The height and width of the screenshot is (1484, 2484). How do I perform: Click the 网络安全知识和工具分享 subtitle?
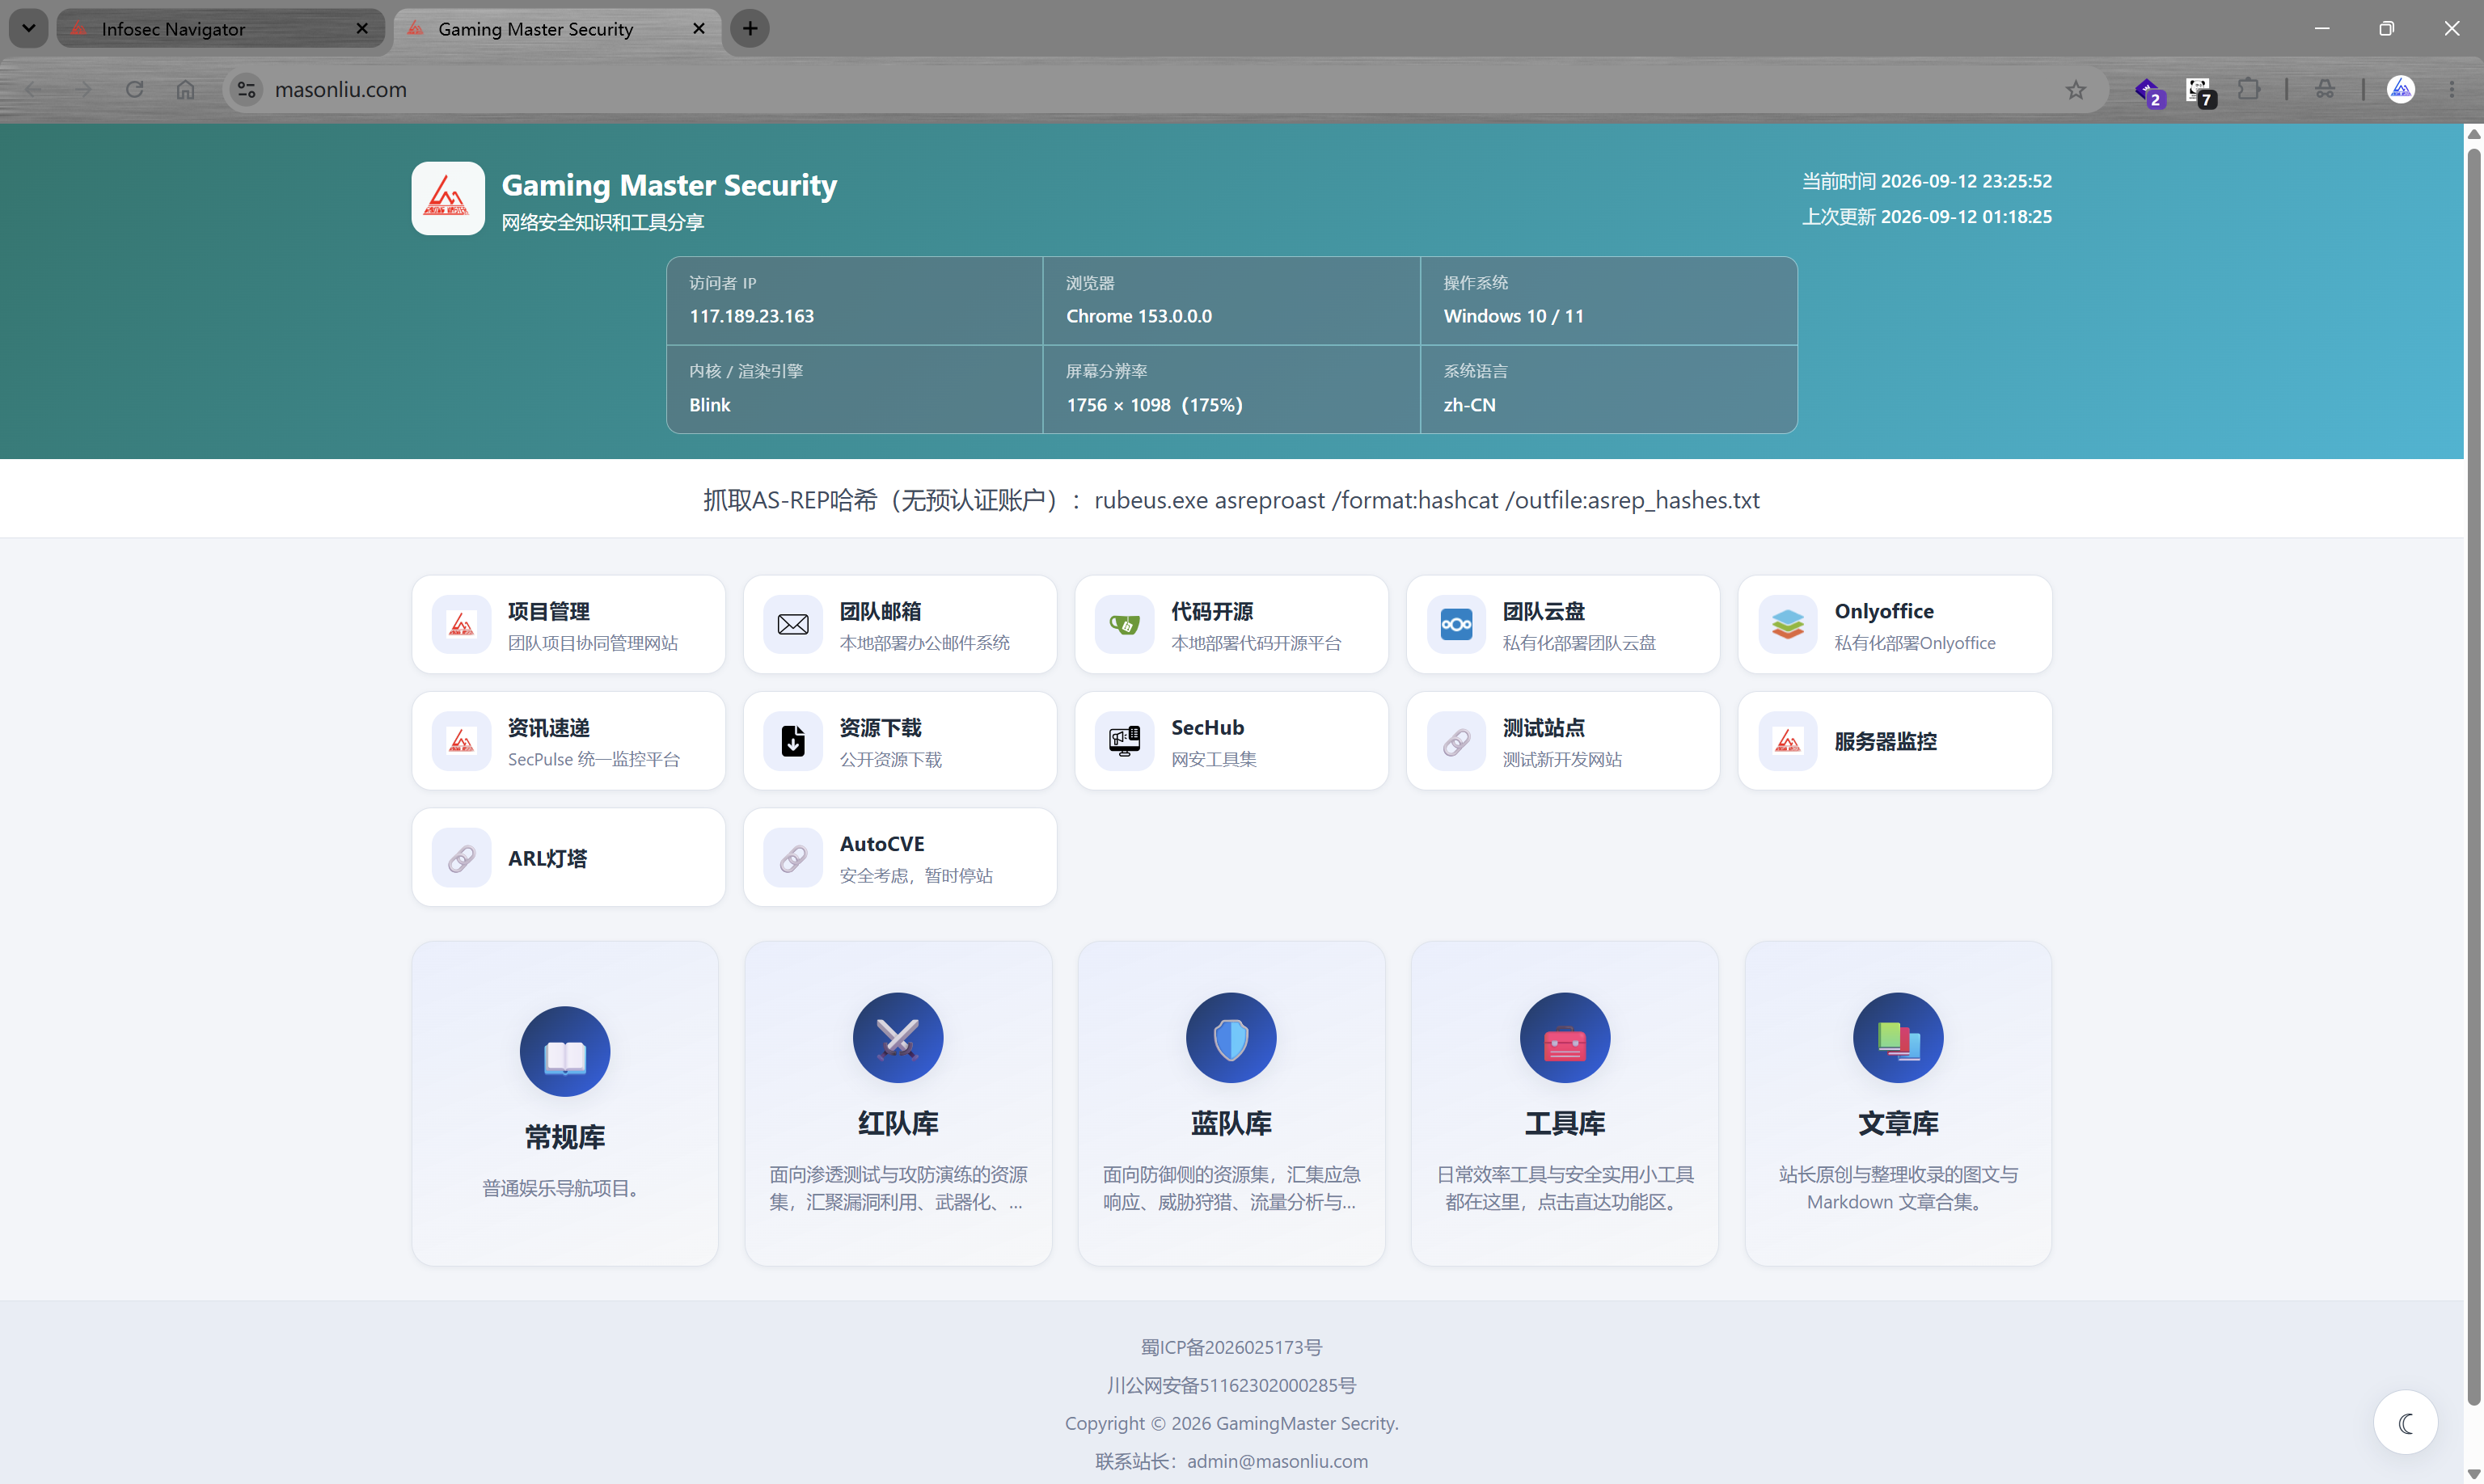tap(602, 222)
